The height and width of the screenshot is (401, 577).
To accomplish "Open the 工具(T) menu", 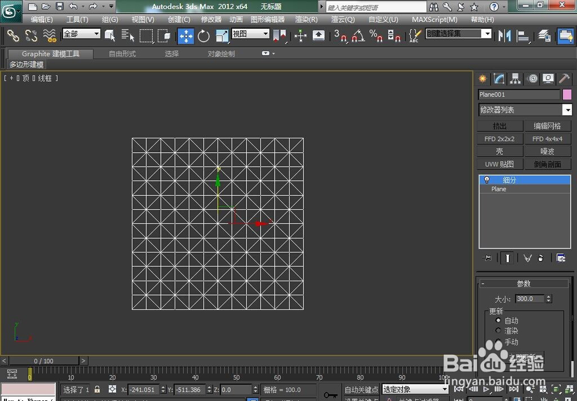I will pyautogui.click(x=77, y=20).
